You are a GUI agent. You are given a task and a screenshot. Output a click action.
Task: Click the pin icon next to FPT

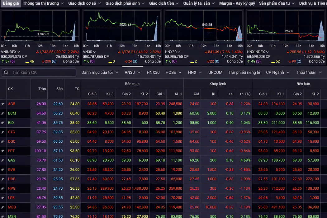point(3,151)
